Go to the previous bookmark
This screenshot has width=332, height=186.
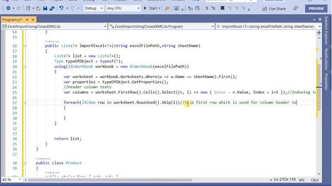(x=230, y=8)
